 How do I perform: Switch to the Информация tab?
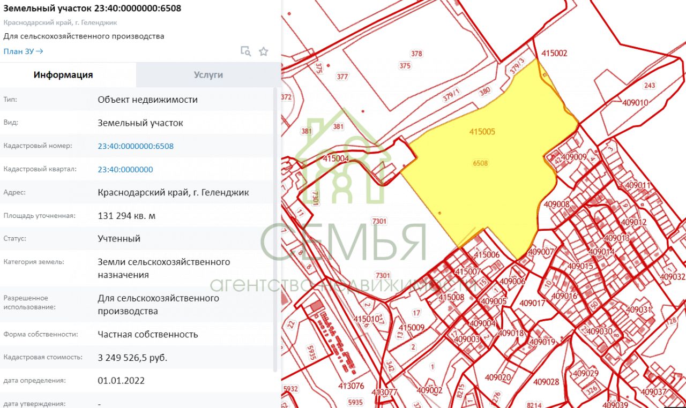(x=63, y=75)
